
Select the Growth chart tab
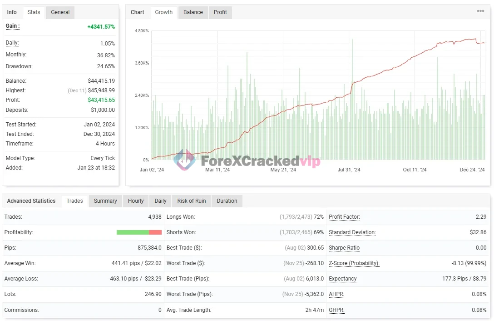point(163,12)
